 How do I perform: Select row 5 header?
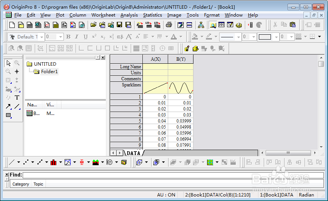(126, 121)
